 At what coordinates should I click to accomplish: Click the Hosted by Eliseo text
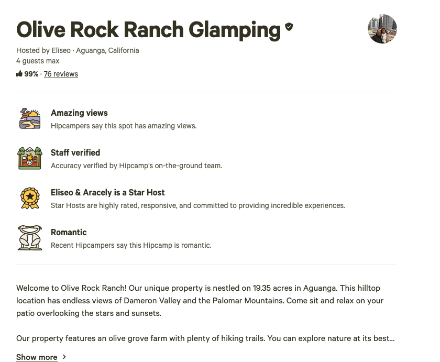45,50
